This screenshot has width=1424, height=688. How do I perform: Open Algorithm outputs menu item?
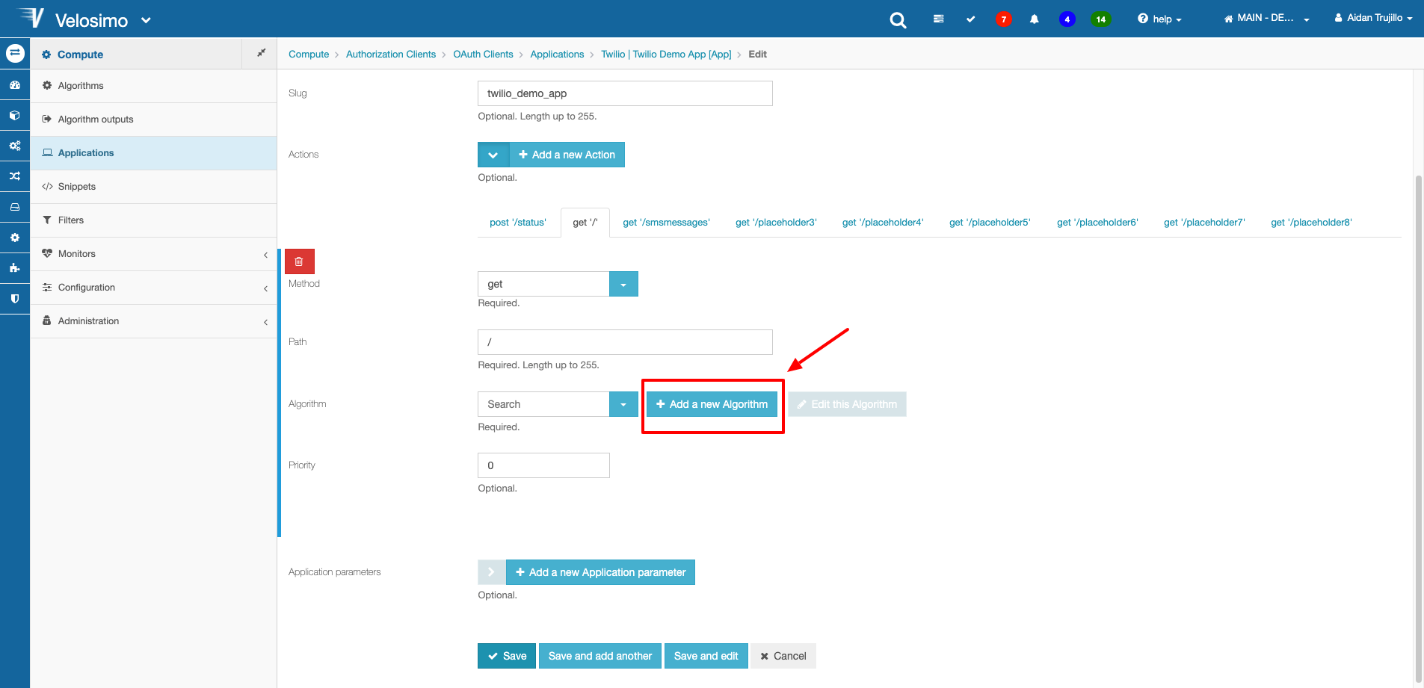pos(153,120)
